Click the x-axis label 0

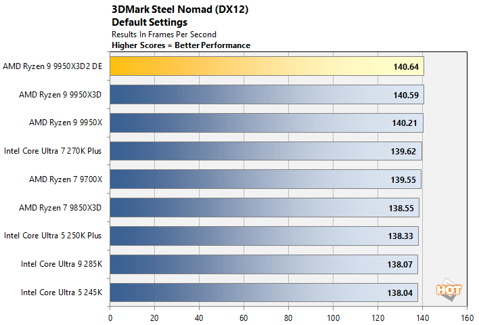click(x=110, y=318)
